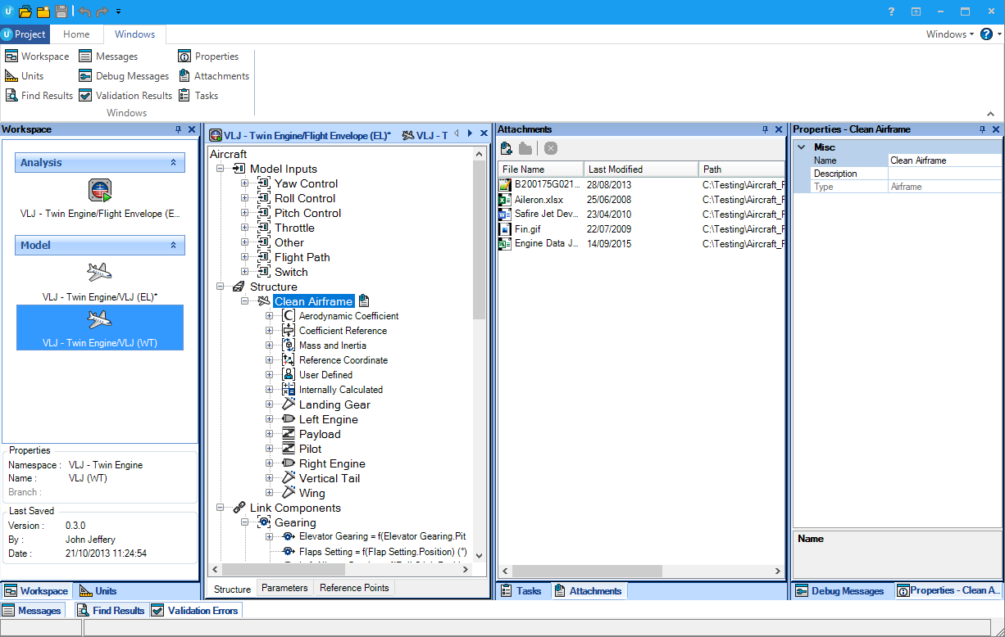1005x637 pixels.
Task: Sort attachments by Last Modified column
Action: (x=641, y=169)
